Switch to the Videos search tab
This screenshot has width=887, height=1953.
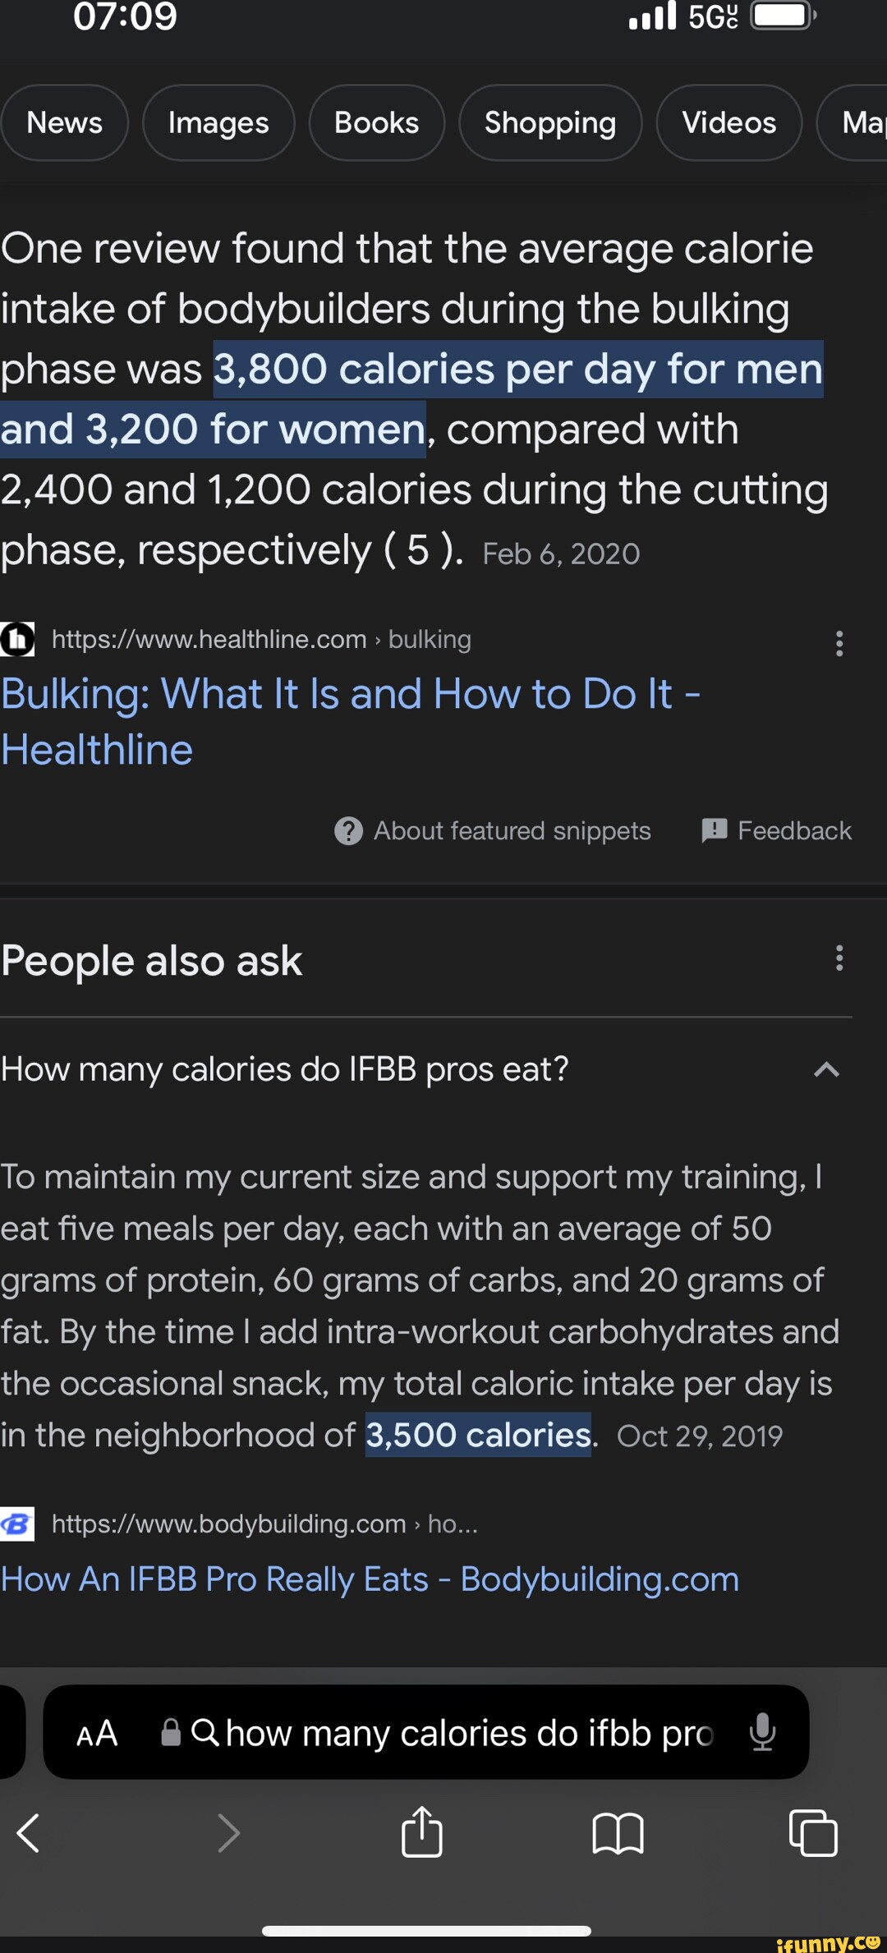click(728, 122)
